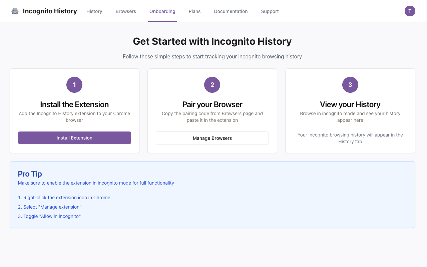Click the 'Select "Manage extension"' step
This screenshot has height=267, width=427.
[50, 207]
